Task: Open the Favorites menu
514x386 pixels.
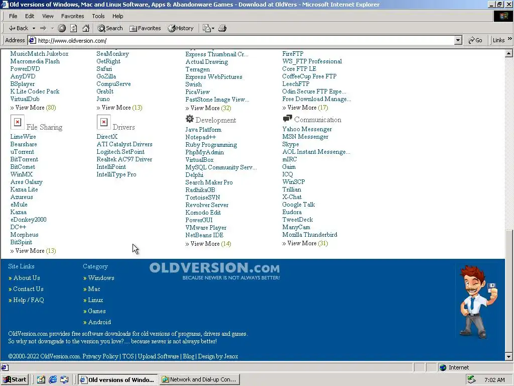Action: coord(72,16)
